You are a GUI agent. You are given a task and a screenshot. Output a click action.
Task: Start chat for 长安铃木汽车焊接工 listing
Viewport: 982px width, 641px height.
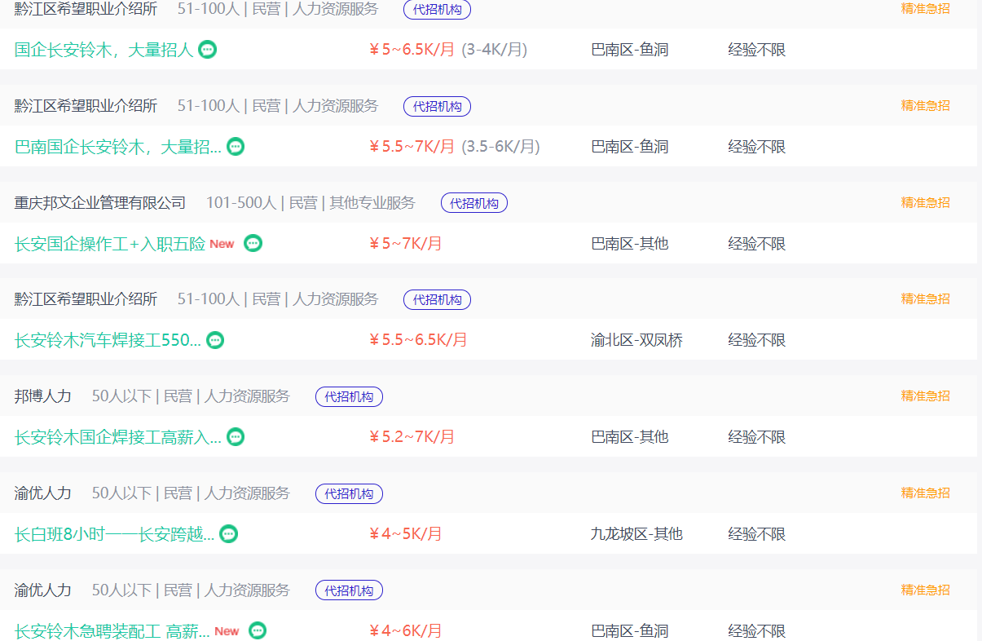(215, 340)
